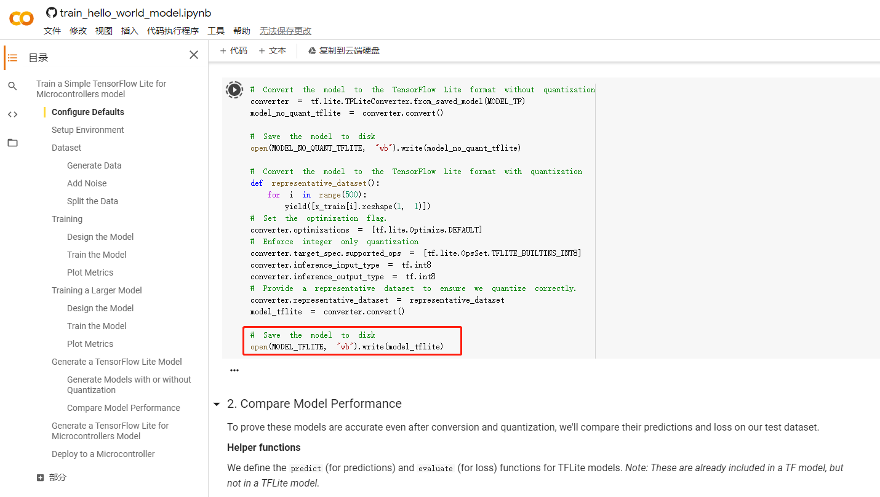The width and height of the screenshot is (880, 497).
Task: Jump to Compare Model Performance outline entry
Action: pos(124,408)
